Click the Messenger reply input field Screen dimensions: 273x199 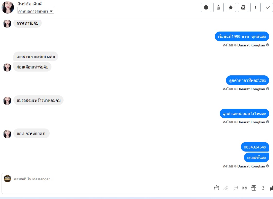tap(113, 179)
